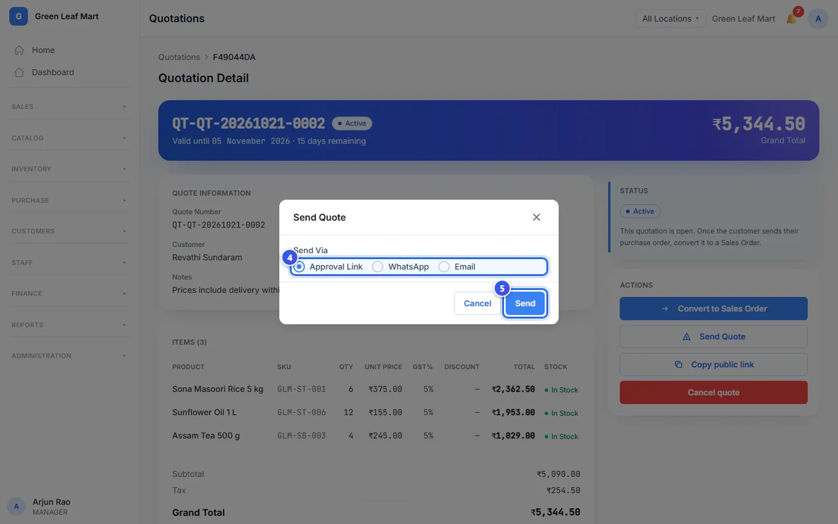The image size is (838, 524).
Task: Go to Home in sidebar
Action: click(x=69, y=50)
